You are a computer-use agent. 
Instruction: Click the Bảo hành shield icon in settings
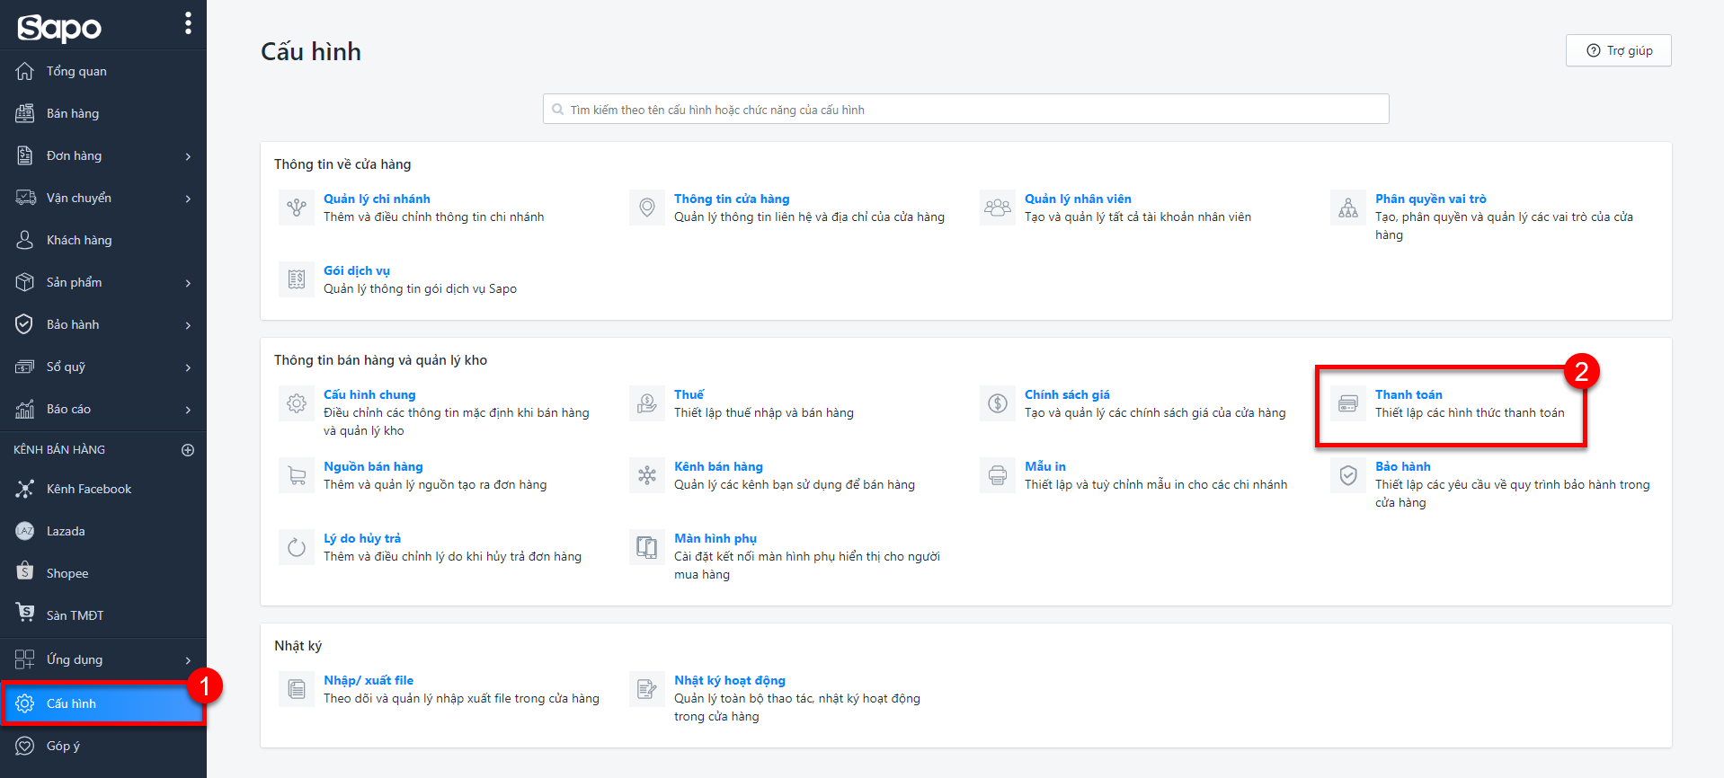click(x=1347, y=475)
